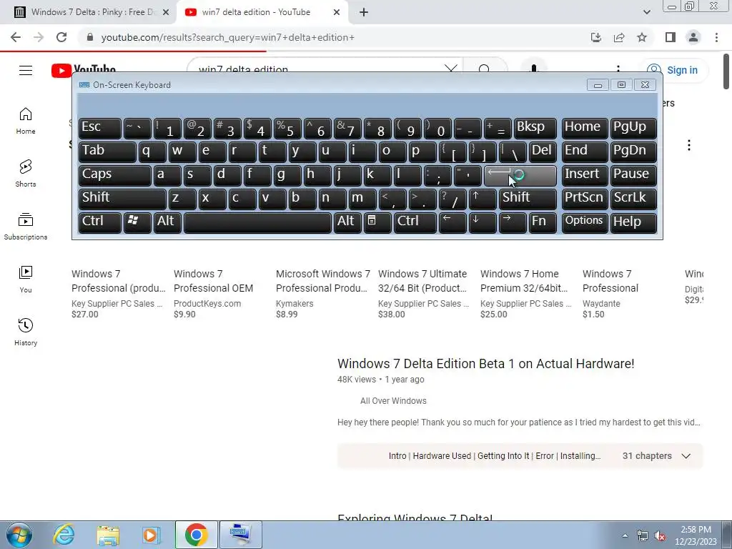Click the context menu key on keyboard
This screenshot has height=549, width=732.
(377, 222)
